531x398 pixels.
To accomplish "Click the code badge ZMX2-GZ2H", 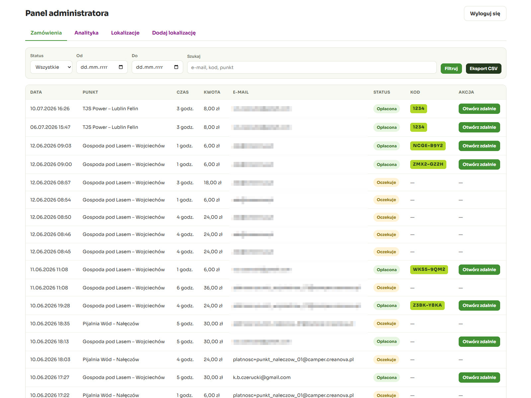I will pos(428,164).
